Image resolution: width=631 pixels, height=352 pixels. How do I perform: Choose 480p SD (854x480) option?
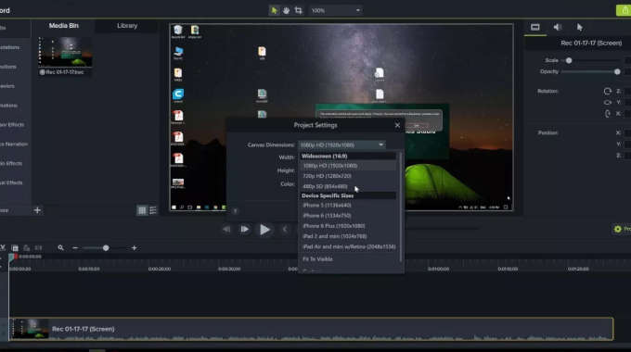[348, 186]
